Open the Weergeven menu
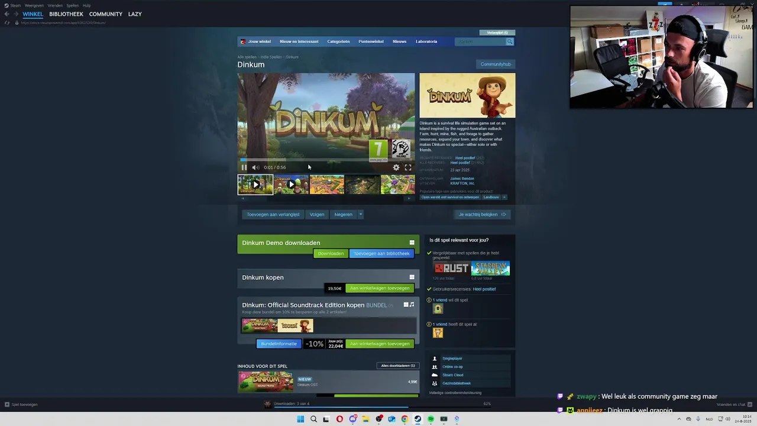This screenshot has height=426, width=757. (35, 5)
